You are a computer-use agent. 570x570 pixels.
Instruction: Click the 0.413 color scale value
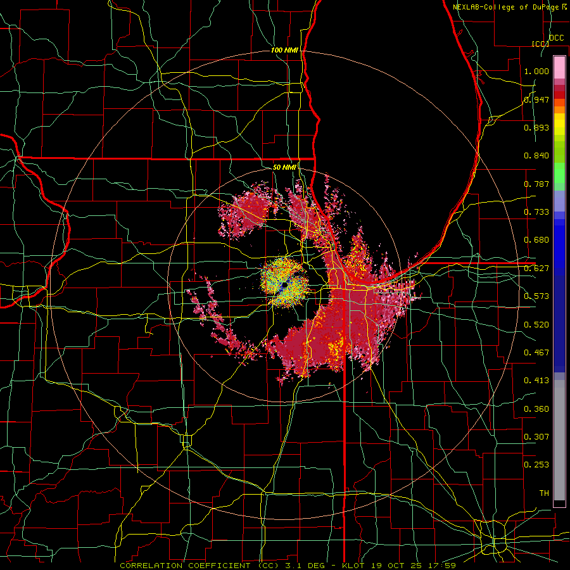[536, 381]
